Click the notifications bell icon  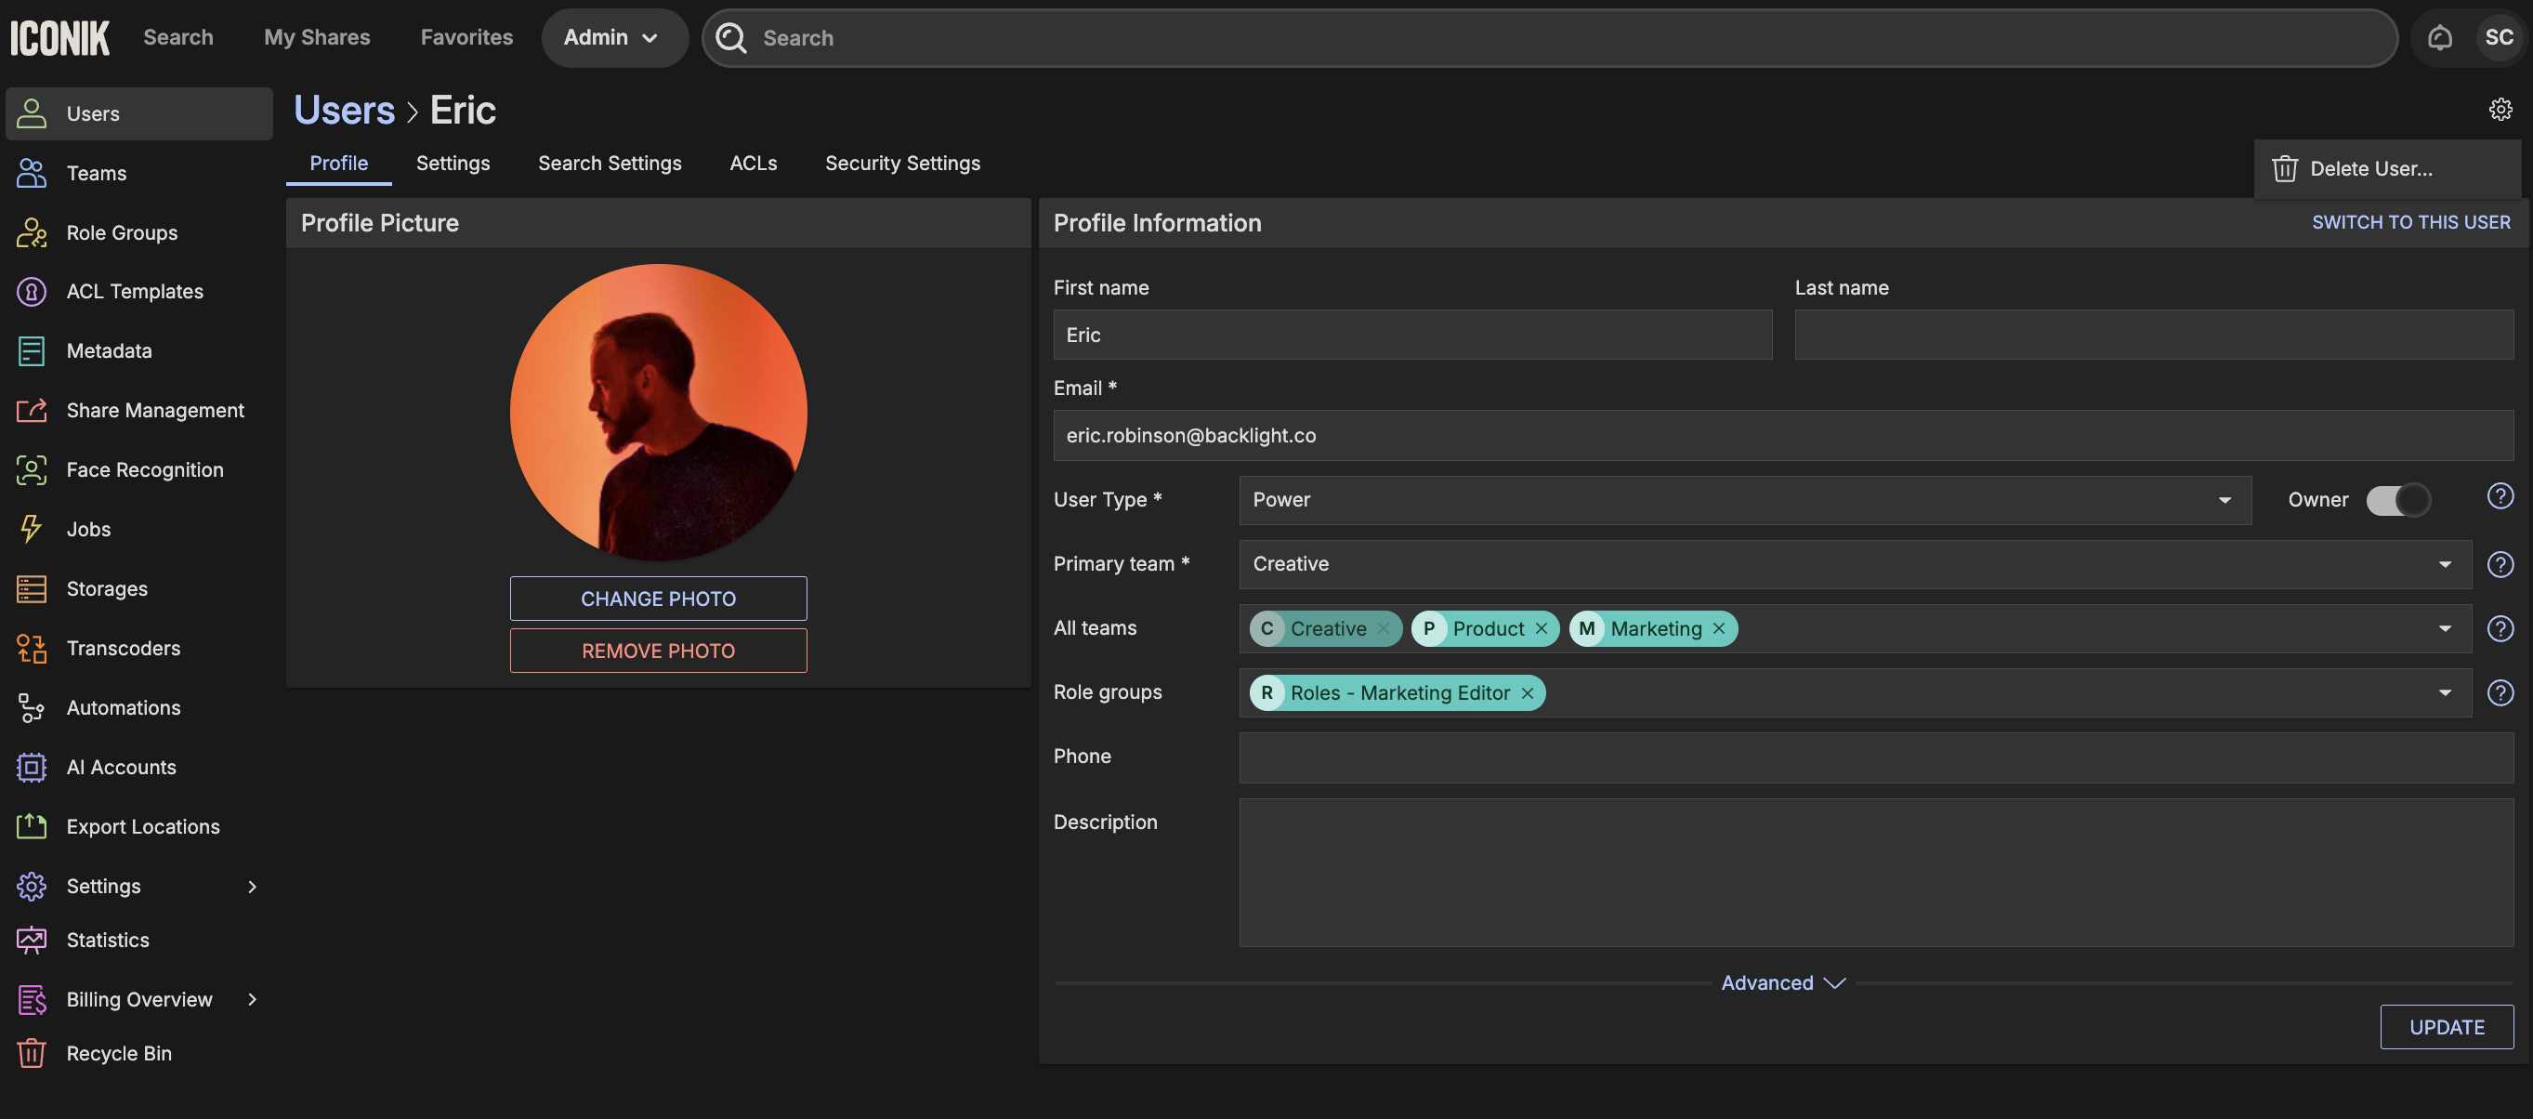tap(2438, 37)
